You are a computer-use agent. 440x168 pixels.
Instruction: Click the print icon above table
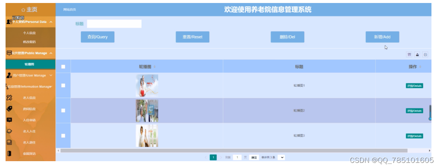(425, 54)
